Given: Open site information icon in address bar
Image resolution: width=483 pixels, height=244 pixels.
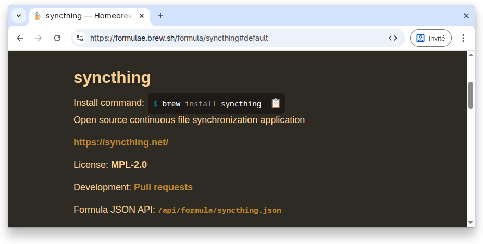Looking at the screenshot, I should 80,38.
